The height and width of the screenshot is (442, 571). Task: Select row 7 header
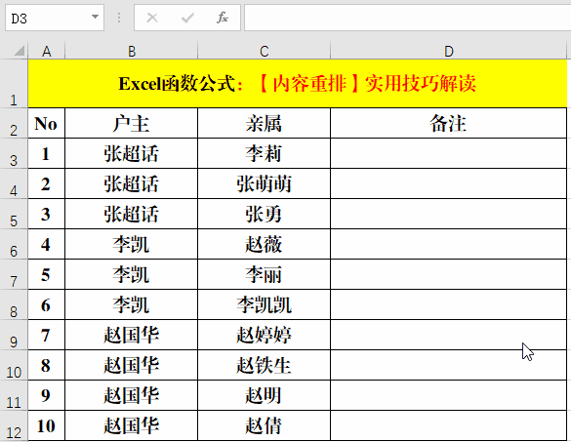pyautogui.click(x=14, y=274)
